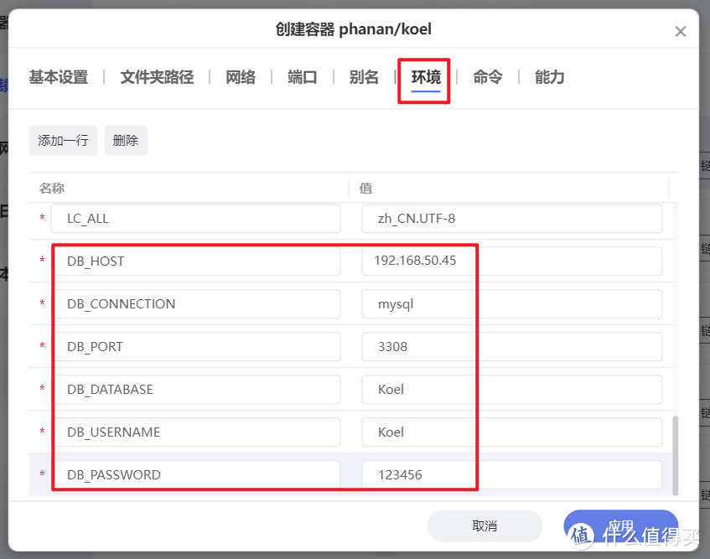Click the 删除 button
The image size is (710, 559).
tap(126, 140)
